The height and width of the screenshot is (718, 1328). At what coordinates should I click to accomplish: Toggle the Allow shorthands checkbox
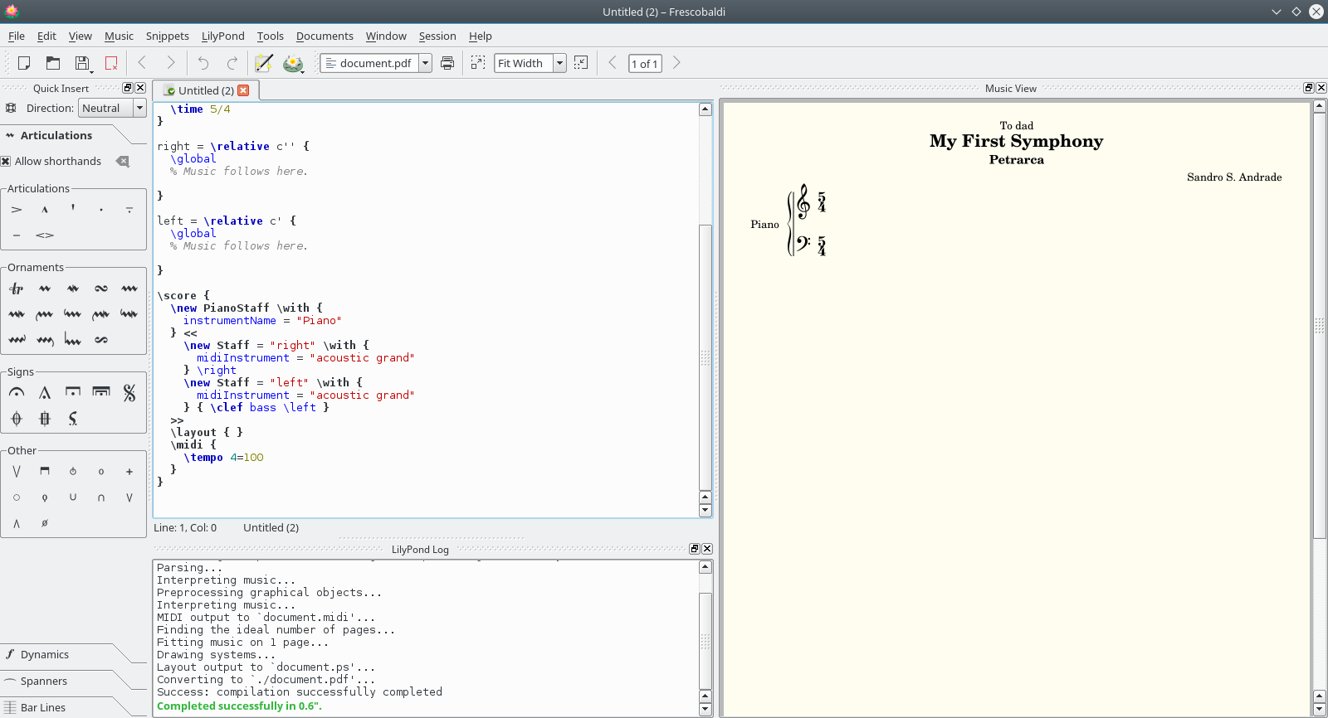pos(6,162)
